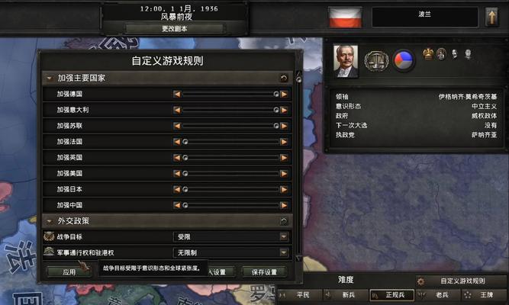Collapse the 外交政策 section
The height and width of the screenshot is (305, 509).
49,221
